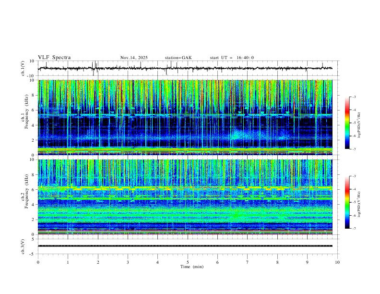380x294 pixels.
Task: Click the "-7" label on lower color bar
Action: pyautogui.click(x=354, y=229)
